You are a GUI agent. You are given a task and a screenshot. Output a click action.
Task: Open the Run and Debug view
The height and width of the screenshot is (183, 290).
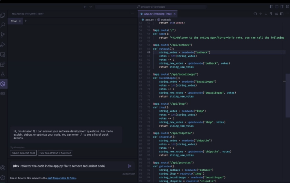pos(3,45)
